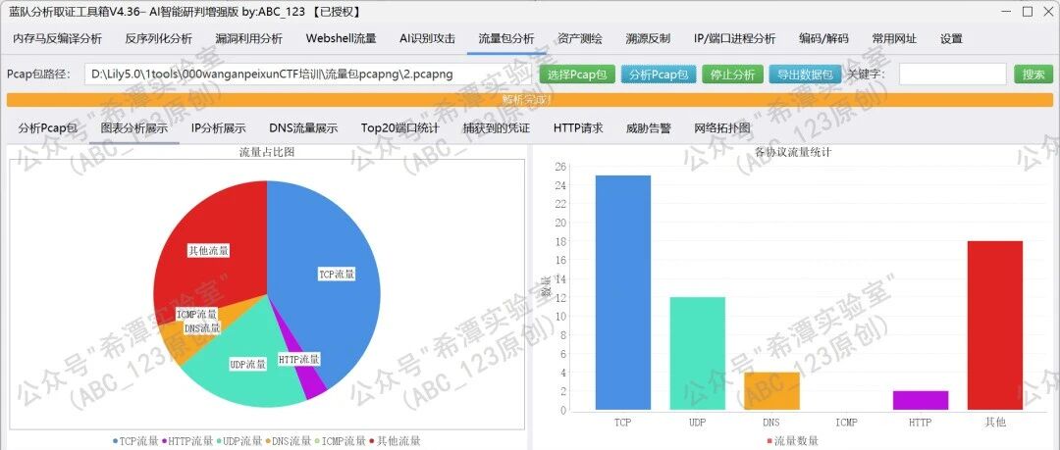This screenshot has width=1060, height=450.
Task: Open the DNS流量展示 sub-tab
Action: click(x=303, y=128)
